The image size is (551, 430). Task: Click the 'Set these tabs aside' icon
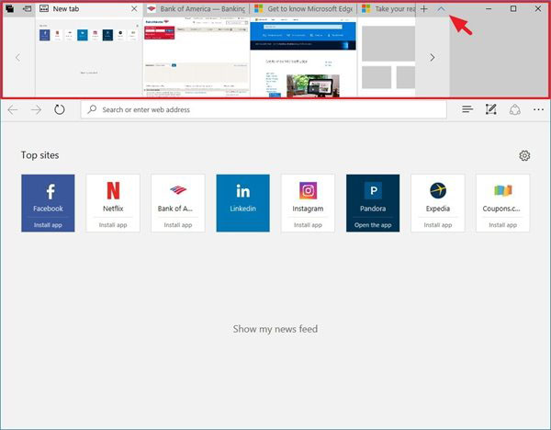26,8
